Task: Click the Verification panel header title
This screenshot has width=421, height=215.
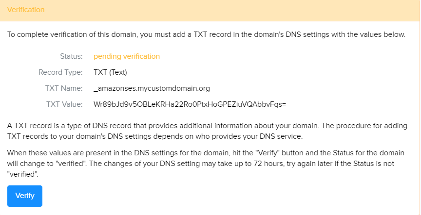Action: (26, 10)
